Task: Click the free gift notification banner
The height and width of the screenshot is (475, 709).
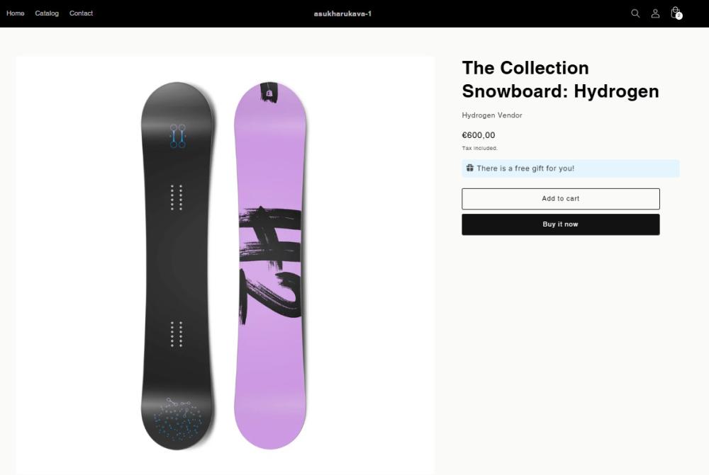Action: [x=570, y=168]
